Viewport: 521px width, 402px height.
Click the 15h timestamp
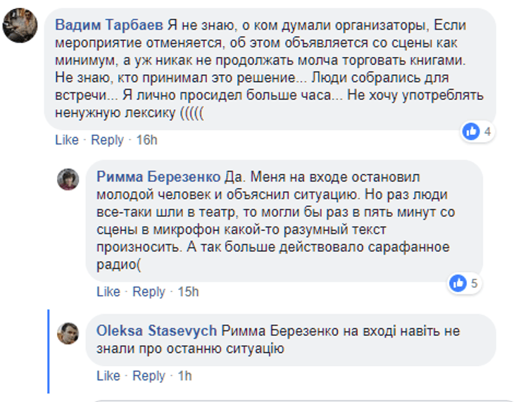pos(188,291)
